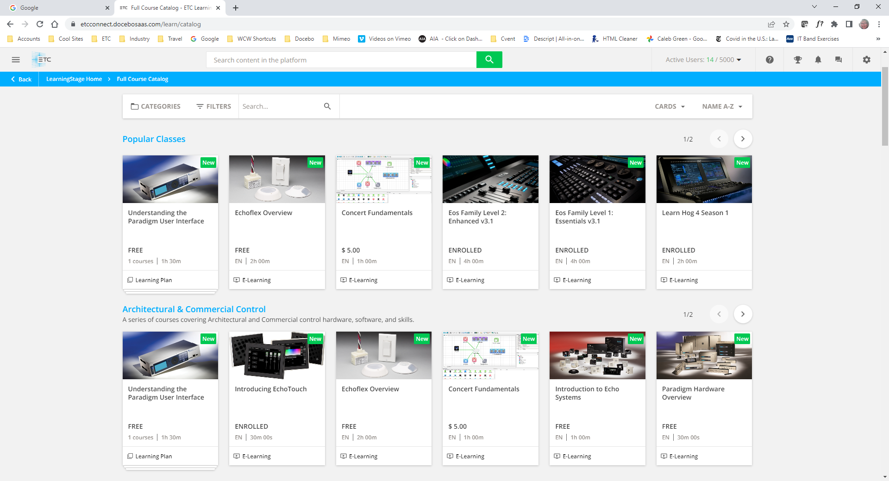Open the tab search chevron in Chrome
889x481 pixels.
814,6
